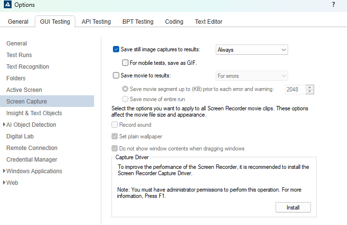
Task: Click Install for the Capture Driver
Action: 293,208
